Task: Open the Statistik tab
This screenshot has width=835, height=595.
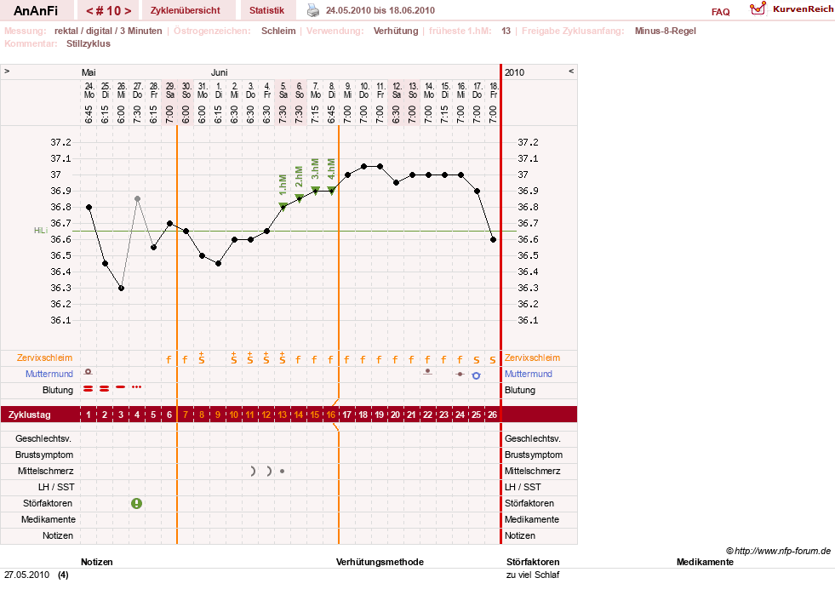Action: [x=266, y=11]
